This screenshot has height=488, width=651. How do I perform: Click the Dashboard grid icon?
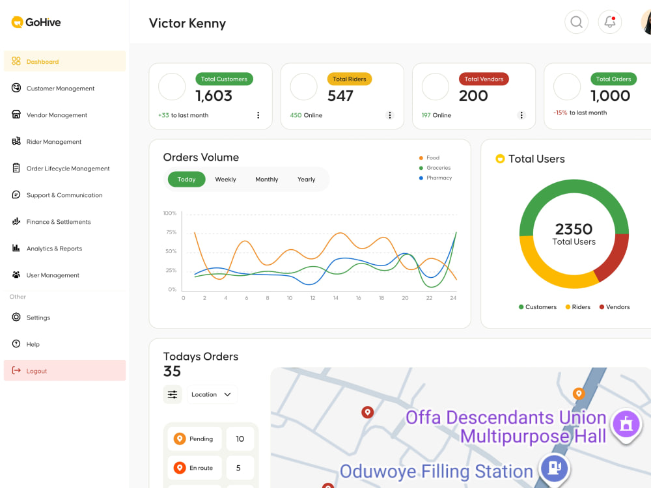[x=16, y=61]
